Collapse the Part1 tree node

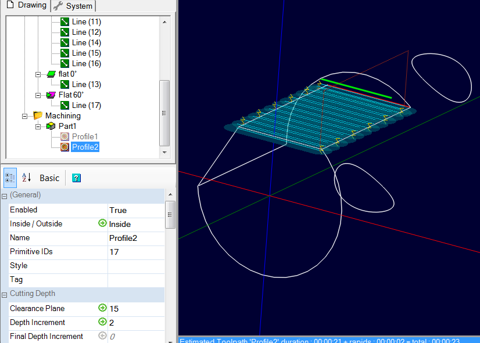click(38, 127)
